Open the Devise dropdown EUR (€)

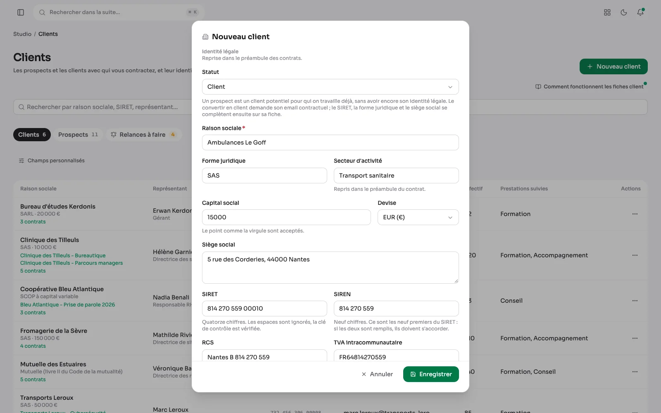[x=418, y=217]
